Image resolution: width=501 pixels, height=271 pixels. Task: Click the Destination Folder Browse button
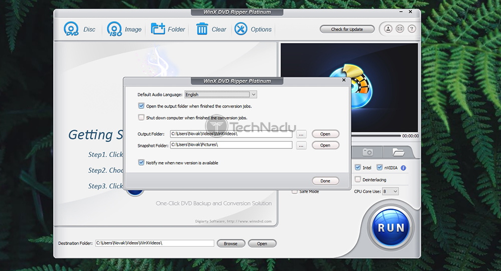pyautogui.click(x=230, y=243)
